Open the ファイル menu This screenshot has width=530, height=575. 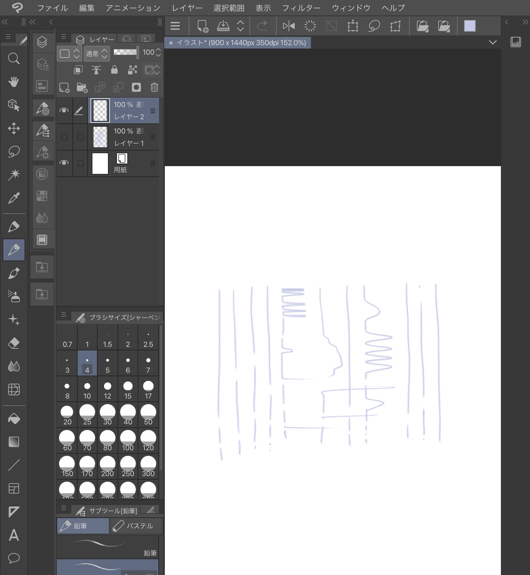[x=52, y=8]
